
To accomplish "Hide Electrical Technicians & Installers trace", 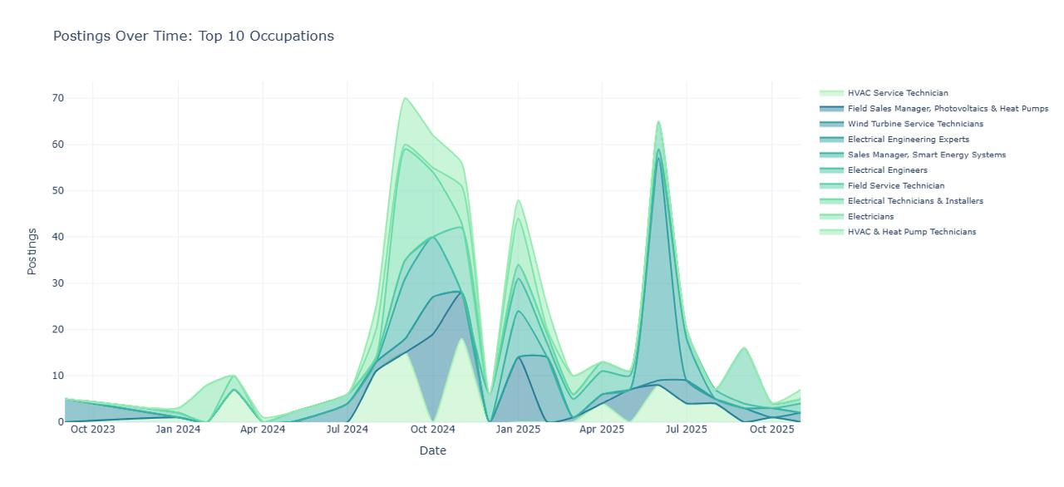I will click(914, 201).
